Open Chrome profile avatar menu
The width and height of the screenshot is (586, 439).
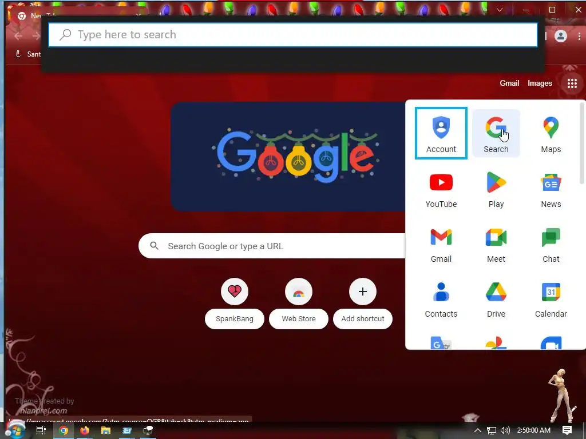pos(561,36)
